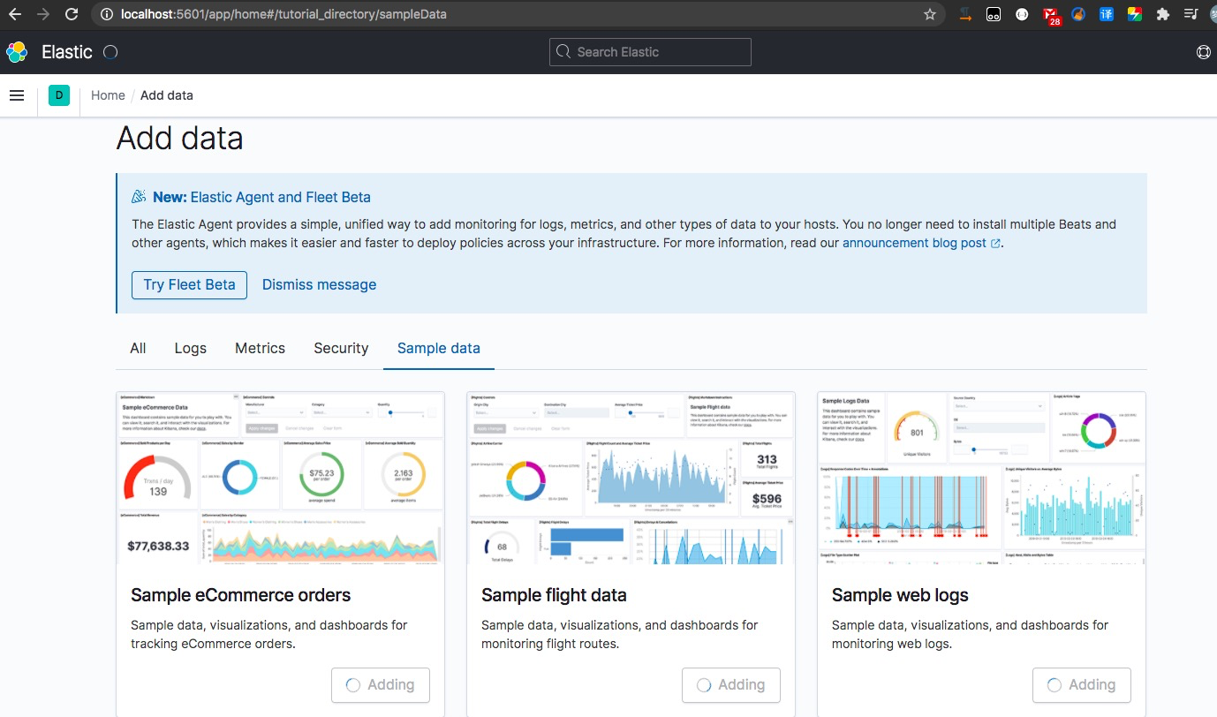Click the Sample flight data dashboard thumbnail
Viewport: 1217px width, 717px height.
(631, 478)
